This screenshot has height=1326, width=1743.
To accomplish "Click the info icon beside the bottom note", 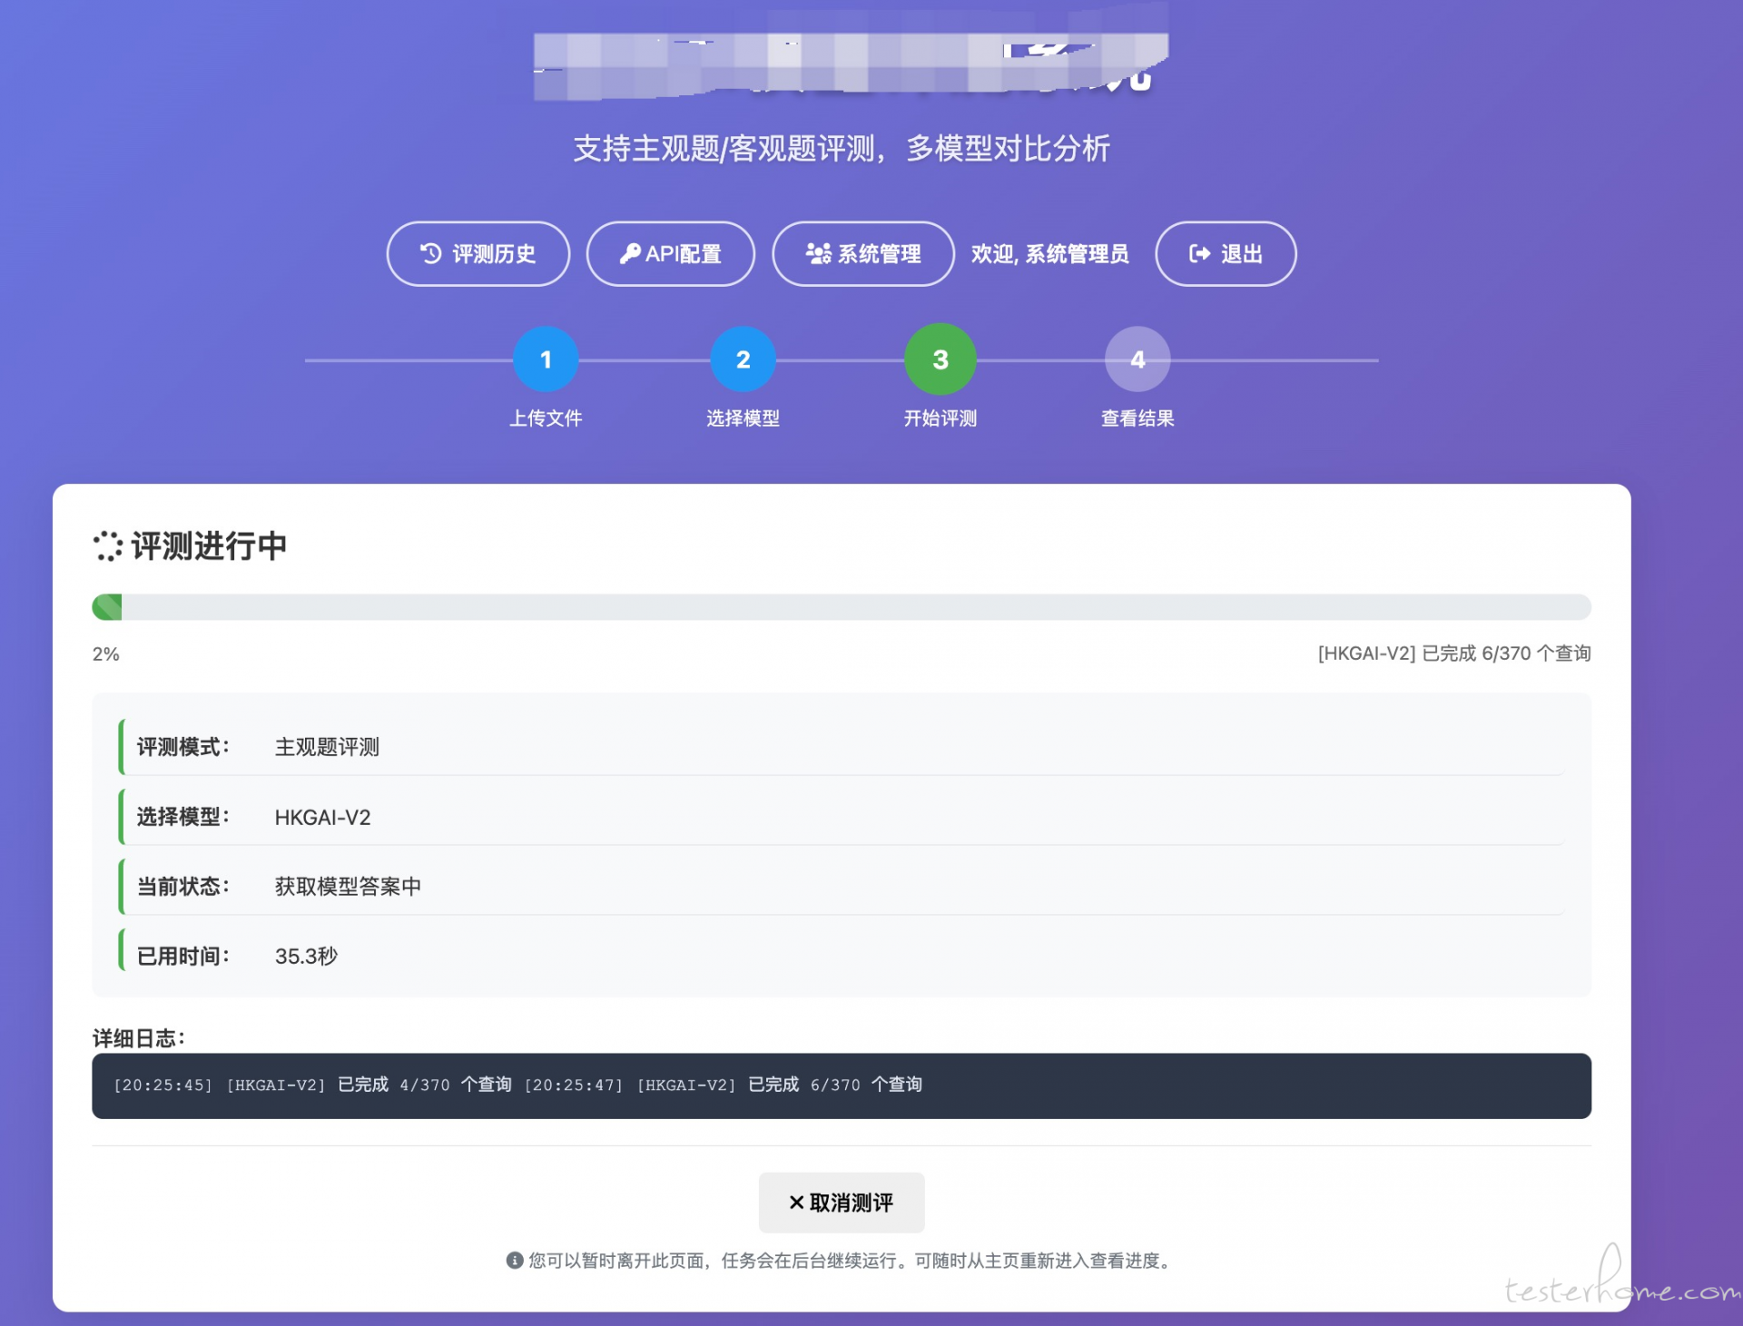I will (514, 1261).
